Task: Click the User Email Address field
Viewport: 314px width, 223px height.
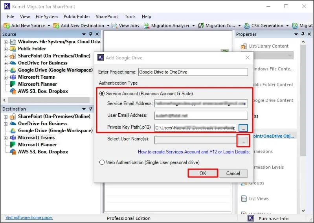Action: click(201, 115)
